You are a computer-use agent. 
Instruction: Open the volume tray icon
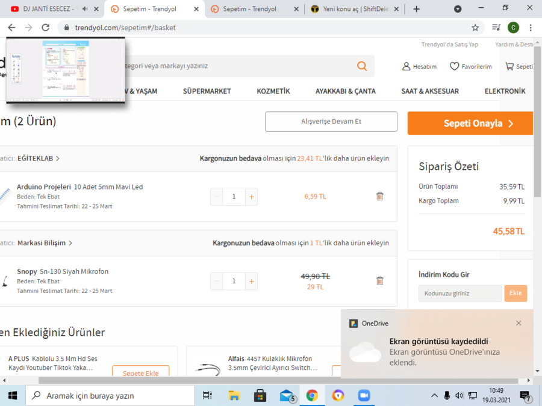[459, 396]
